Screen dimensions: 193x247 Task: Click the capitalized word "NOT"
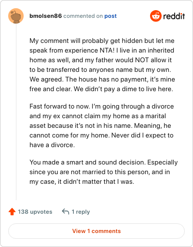click(x=142, y=60)
